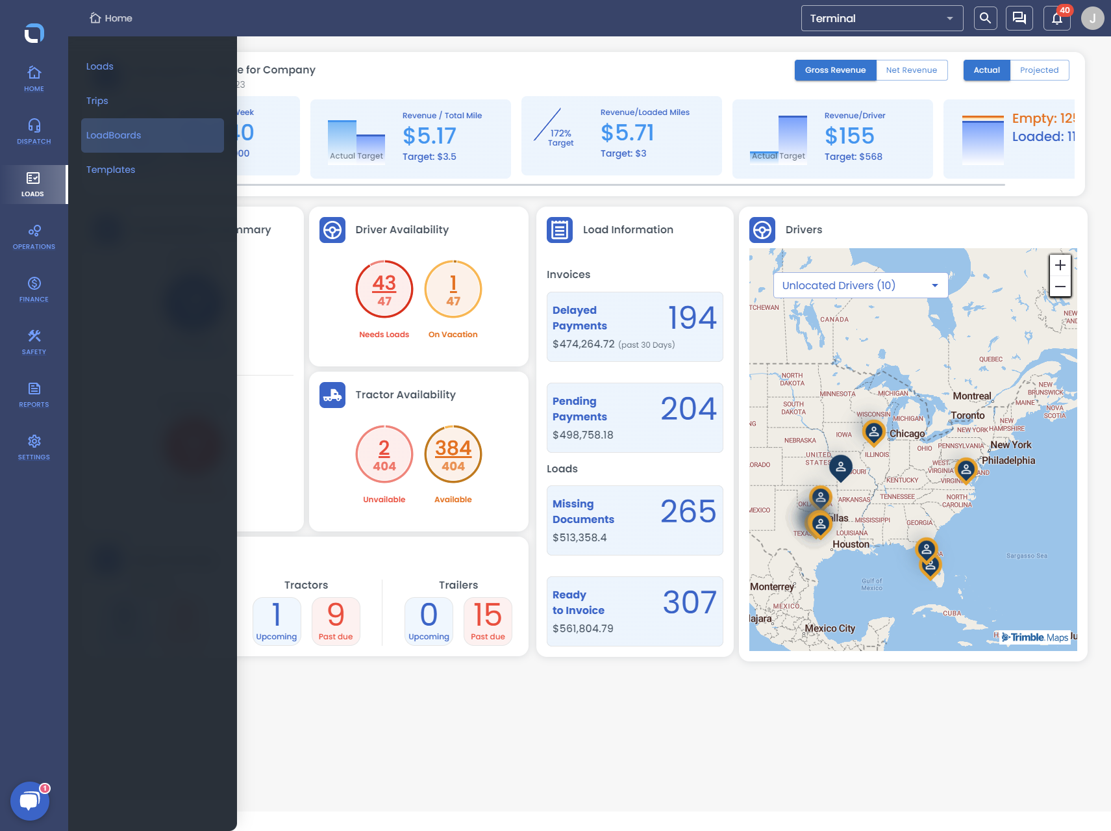Click the Available tractors 384 circle
This screenshot has height=831, width=1111.
click(453, 454)
